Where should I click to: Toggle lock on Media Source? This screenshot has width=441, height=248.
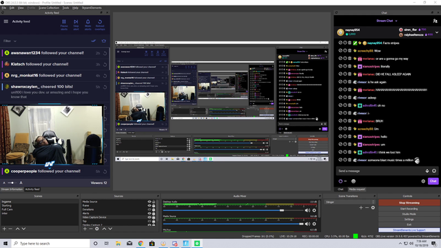click(154, 202)
